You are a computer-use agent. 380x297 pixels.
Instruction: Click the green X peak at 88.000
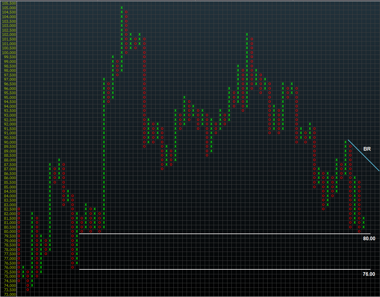click(59, 160)
